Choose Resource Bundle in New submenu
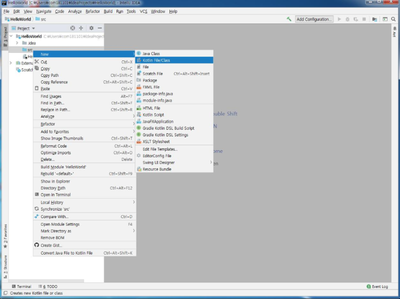The width and height of the screenshot is (400, 299). (174, 169)
